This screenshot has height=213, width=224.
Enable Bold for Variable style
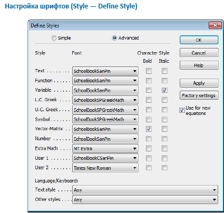[149, 90]
